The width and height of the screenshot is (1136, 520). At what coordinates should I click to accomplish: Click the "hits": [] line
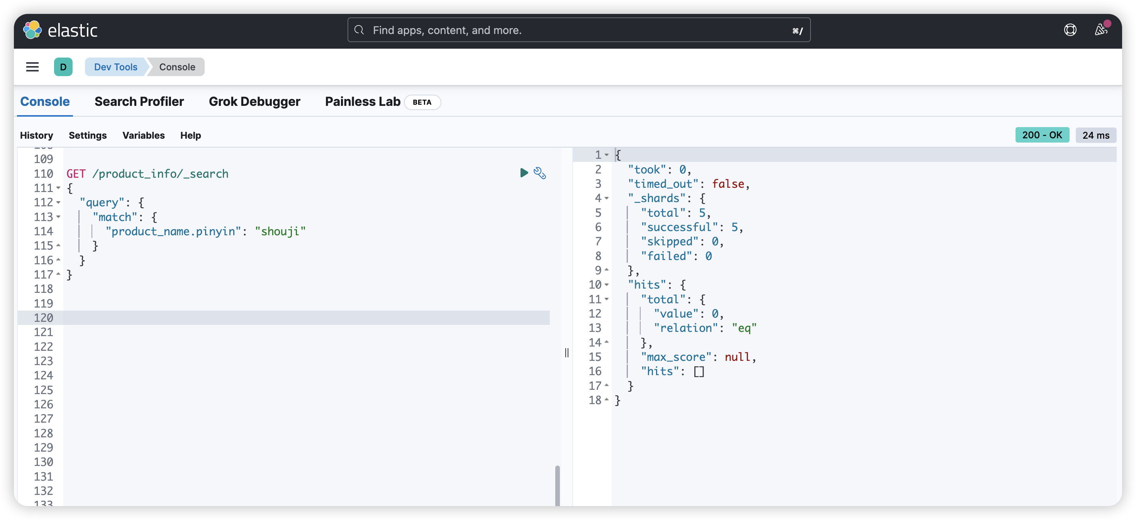pyautogui.click(x=672, y=371)
